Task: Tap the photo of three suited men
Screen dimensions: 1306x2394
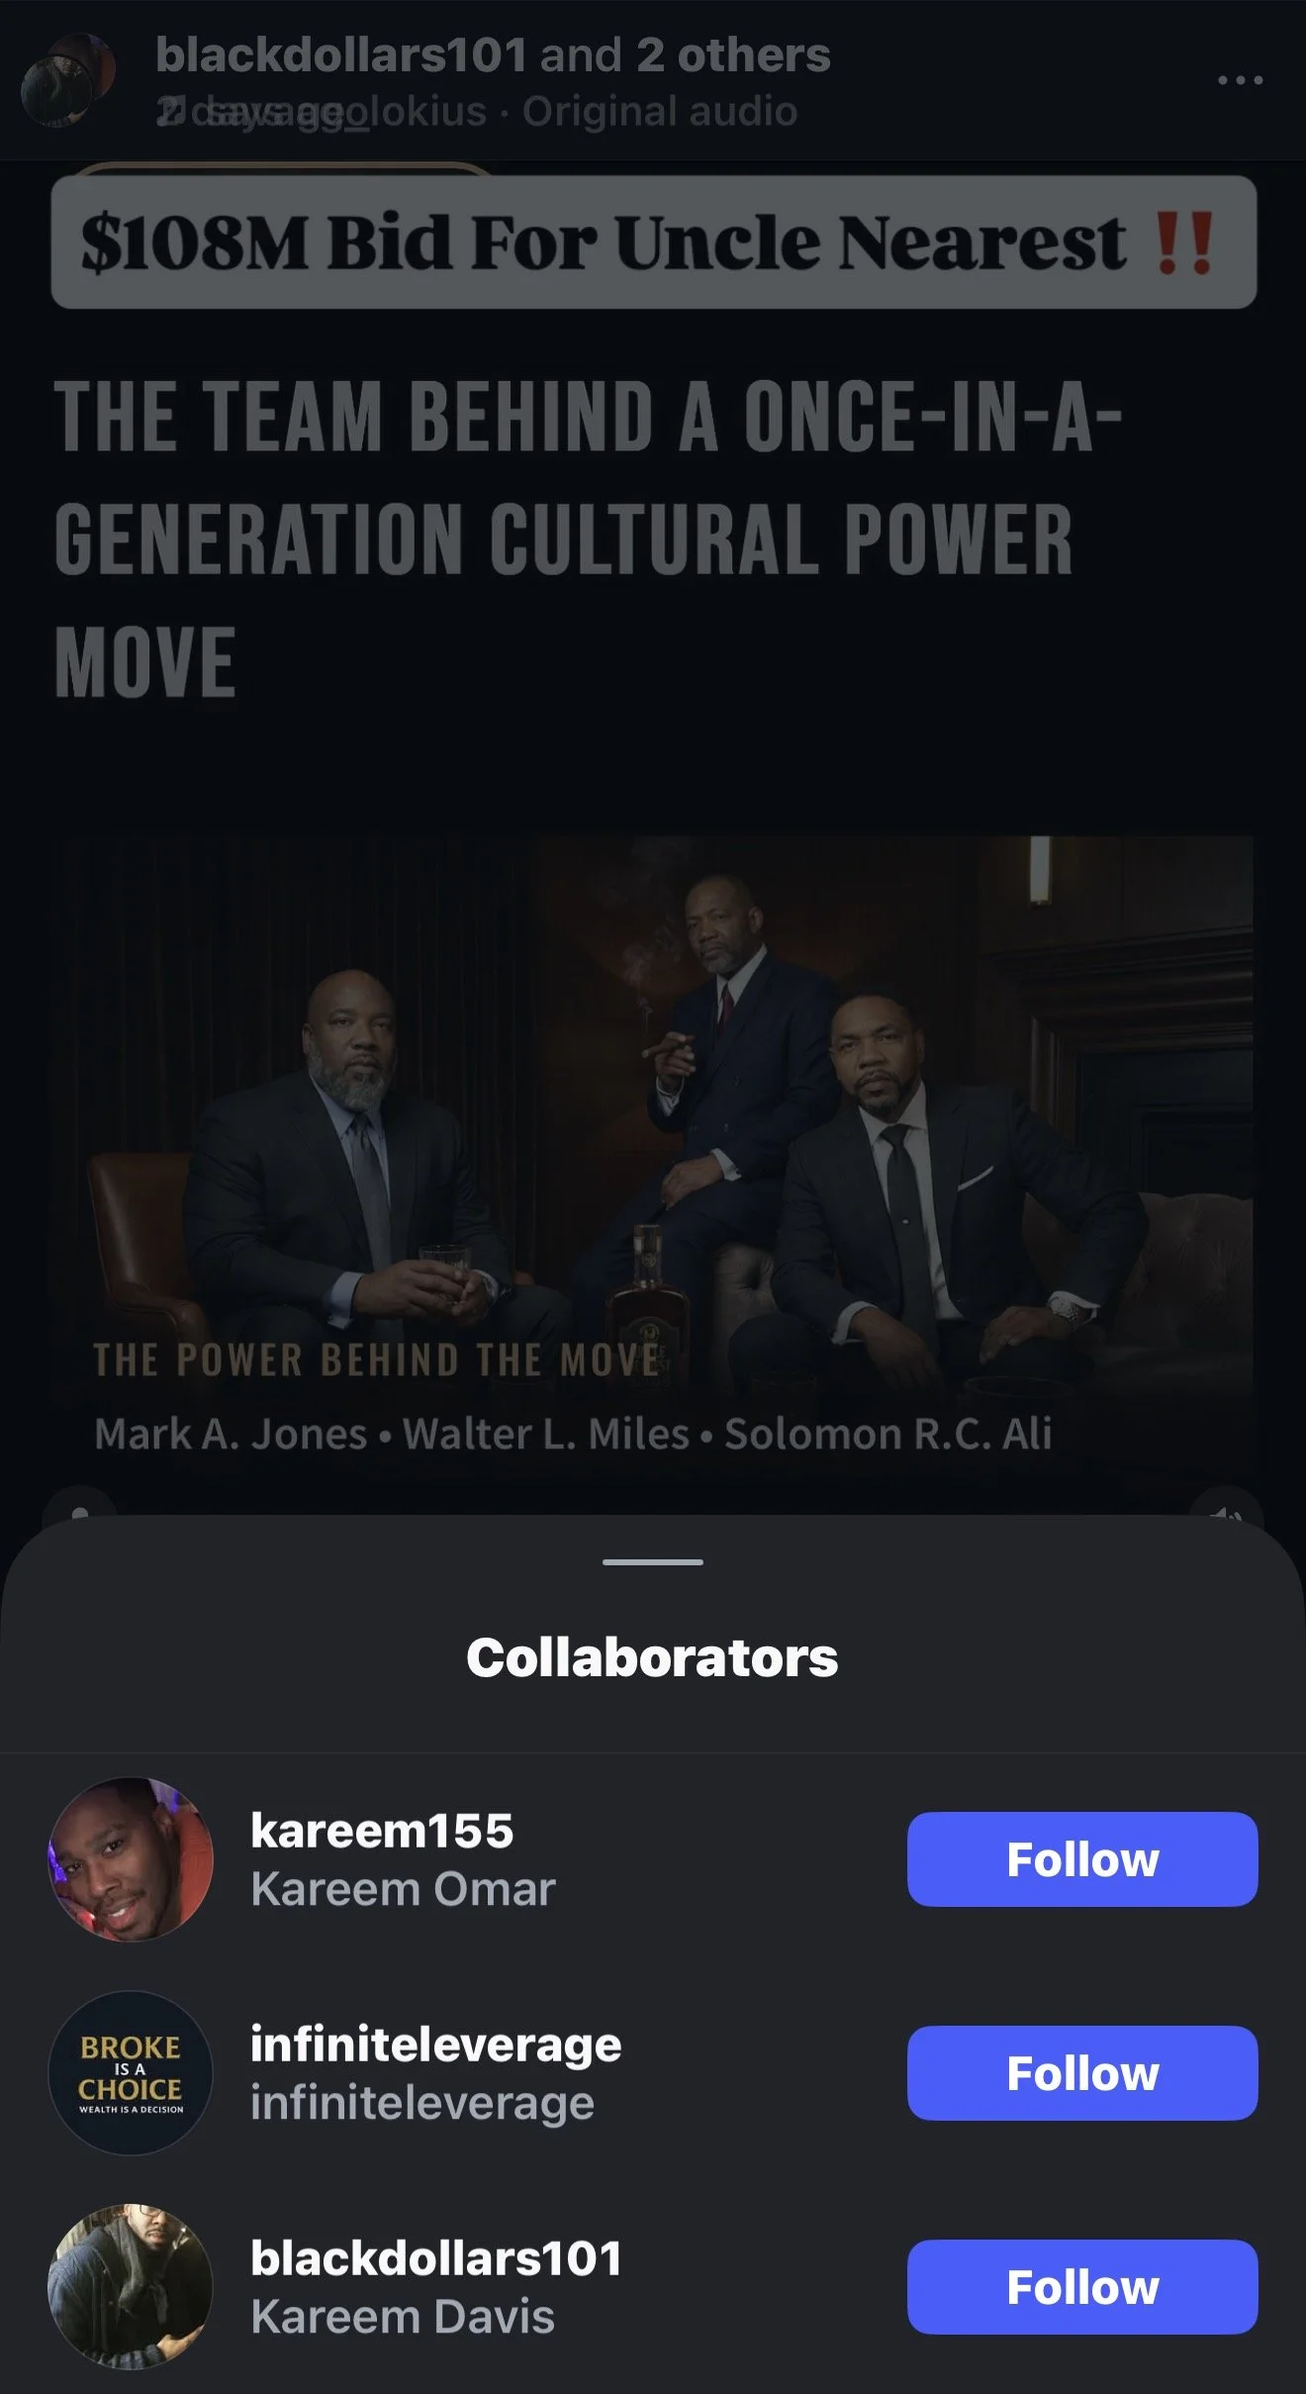Action: [x=653, y=1158]
